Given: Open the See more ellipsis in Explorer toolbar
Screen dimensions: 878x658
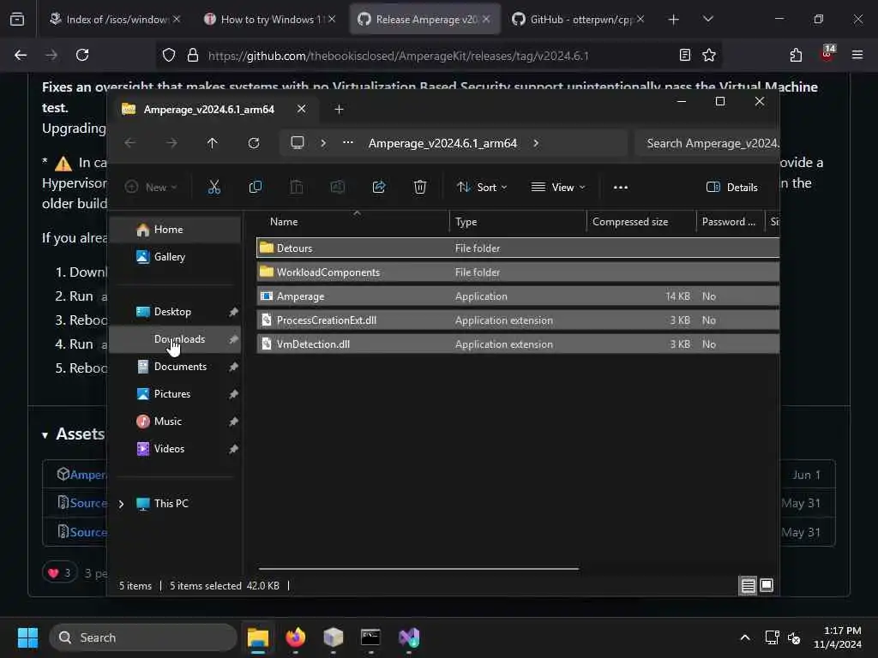Looking at the screenshot, I should click(621, 187).
